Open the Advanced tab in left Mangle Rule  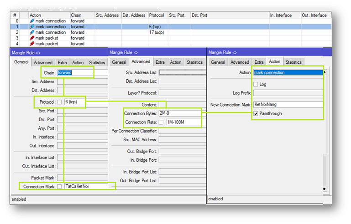click(43, 62)
